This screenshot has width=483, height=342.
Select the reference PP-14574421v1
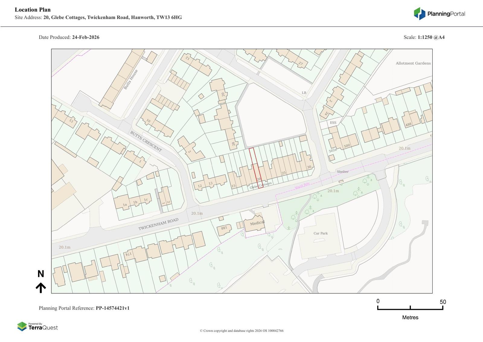[113, 308]
